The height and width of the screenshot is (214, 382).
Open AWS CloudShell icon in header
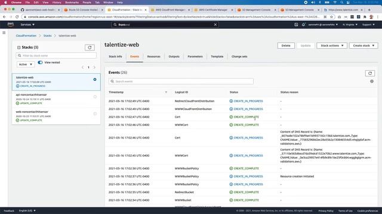tap(296, 24)
